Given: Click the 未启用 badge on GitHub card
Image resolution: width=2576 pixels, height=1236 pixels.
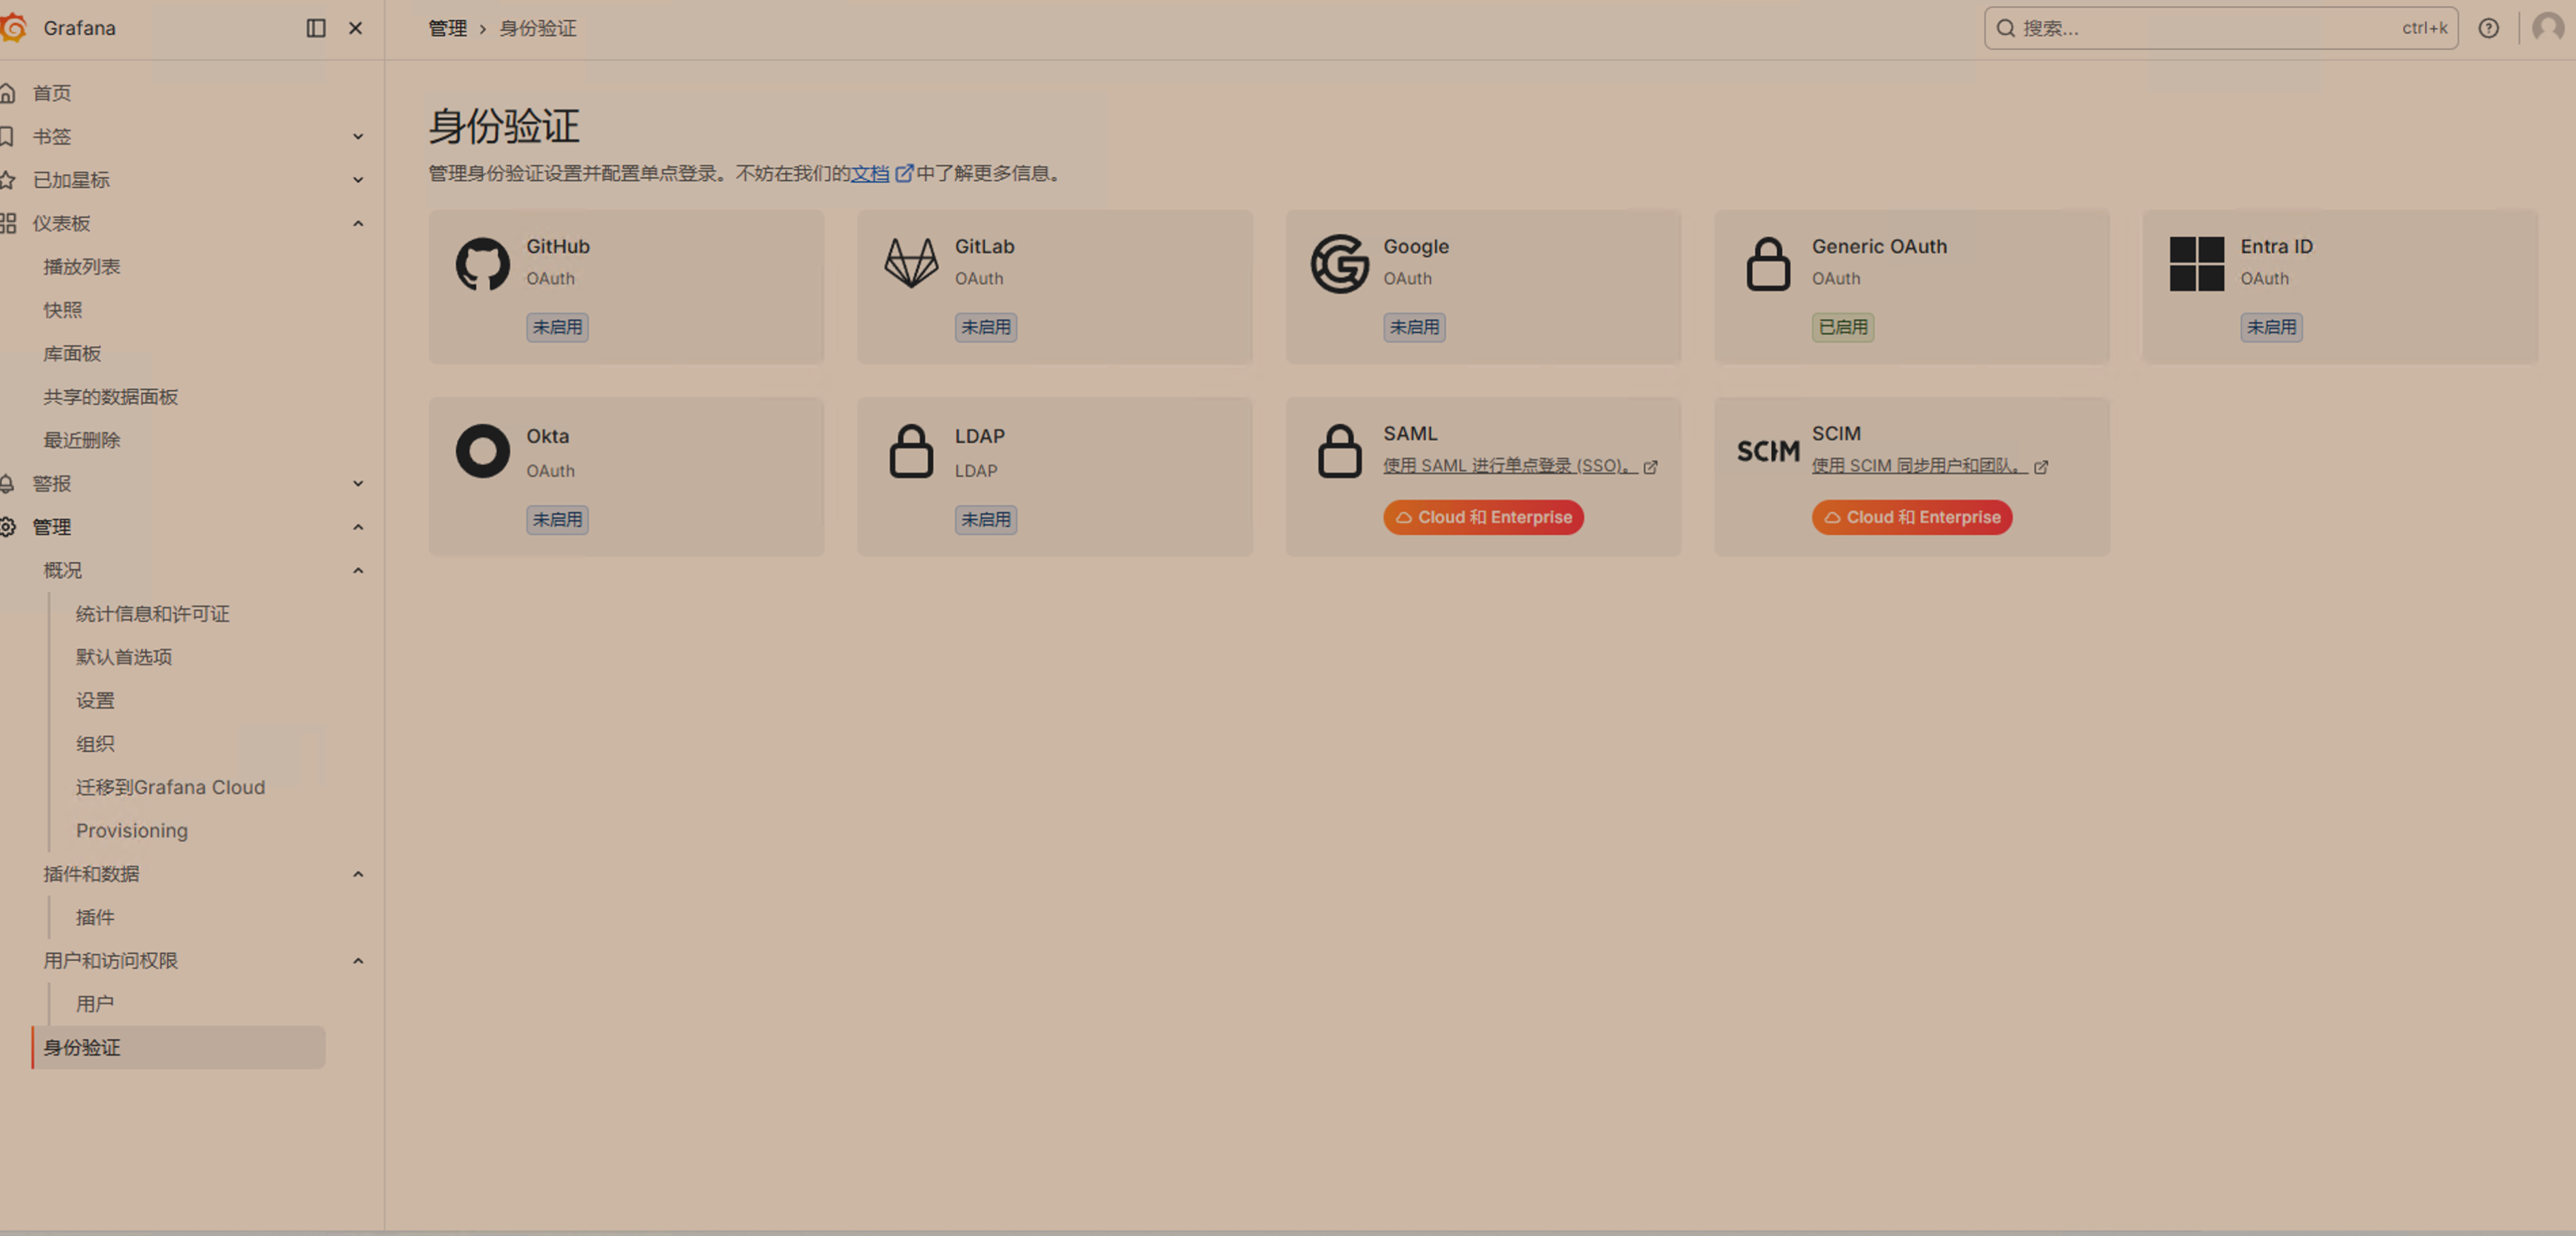Looking at the screenshot, I should tap(557, 327).
